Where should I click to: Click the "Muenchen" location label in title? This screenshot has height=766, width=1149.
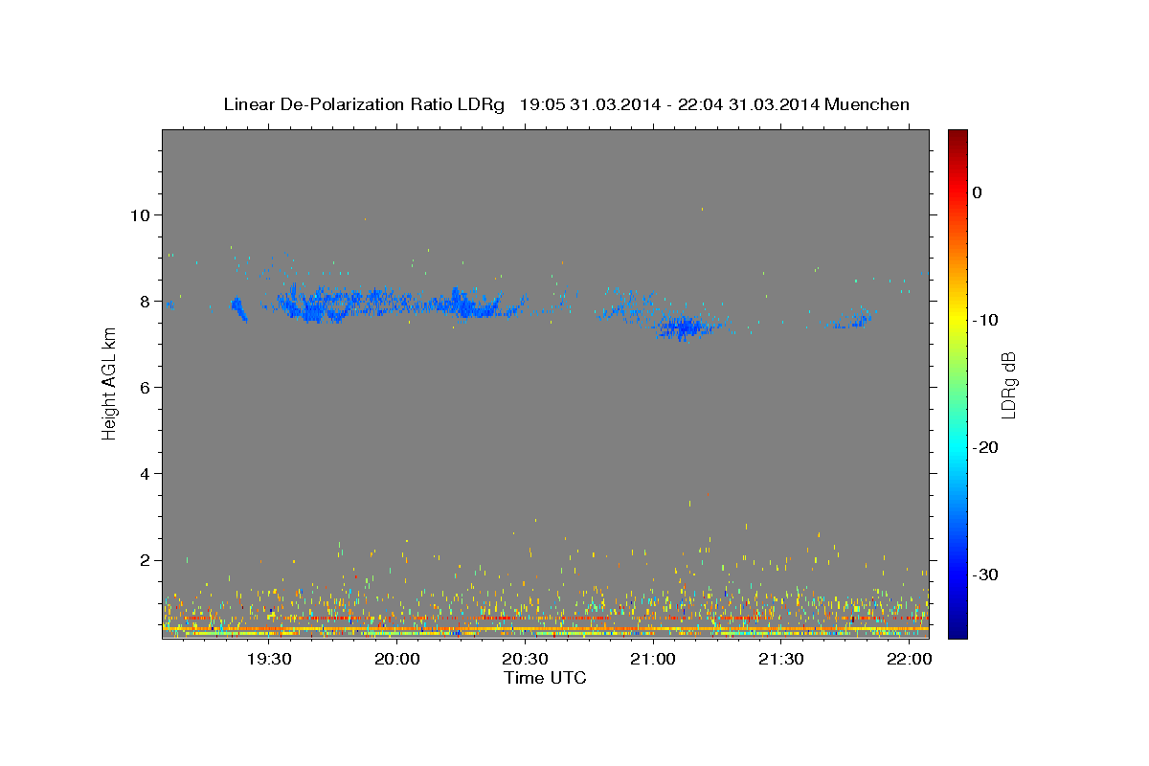[x=867, y=104]
